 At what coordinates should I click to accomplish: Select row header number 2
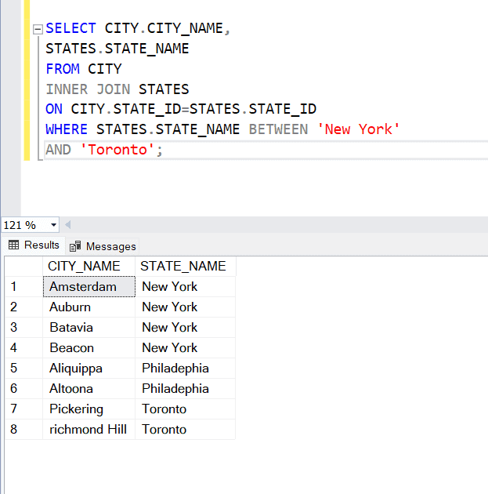[x=23, y=307]
